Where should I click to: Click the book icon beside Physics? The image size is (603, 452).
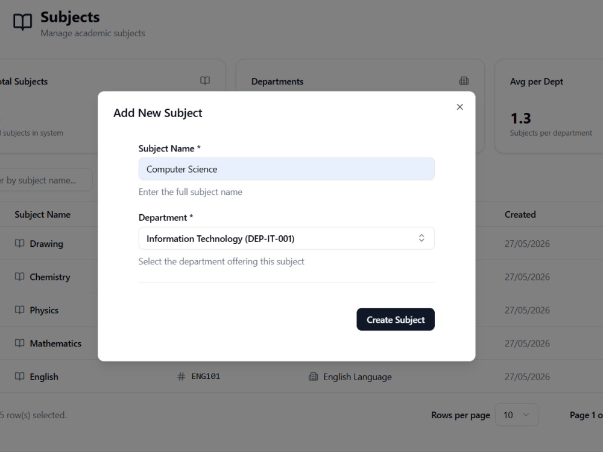(x=20, y=310)
